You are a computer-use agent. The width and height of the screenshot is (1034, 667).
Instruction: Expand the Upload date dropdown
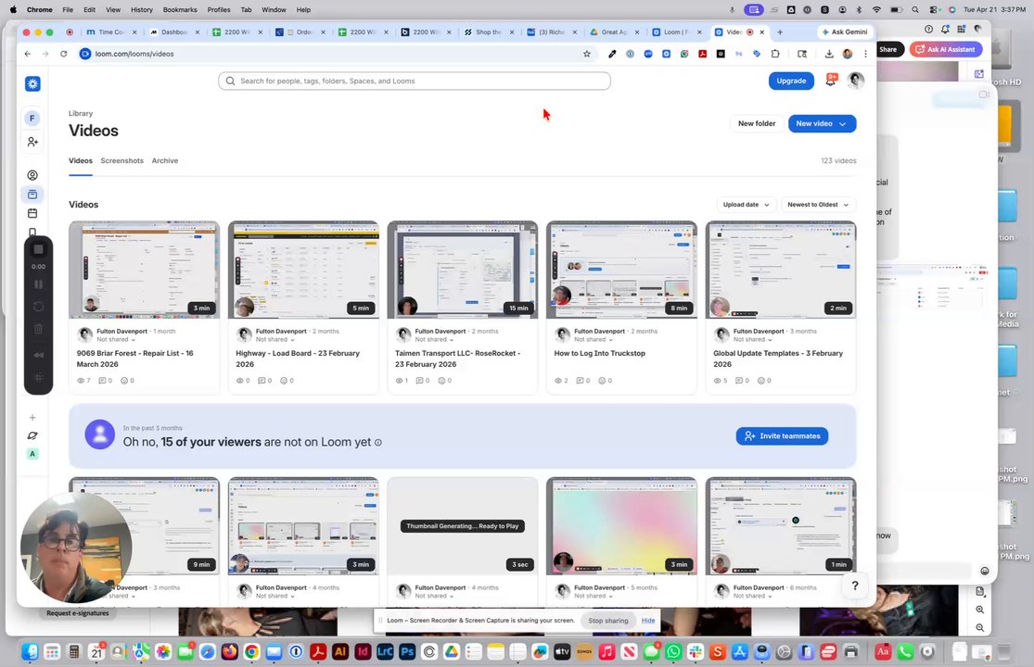746,205
